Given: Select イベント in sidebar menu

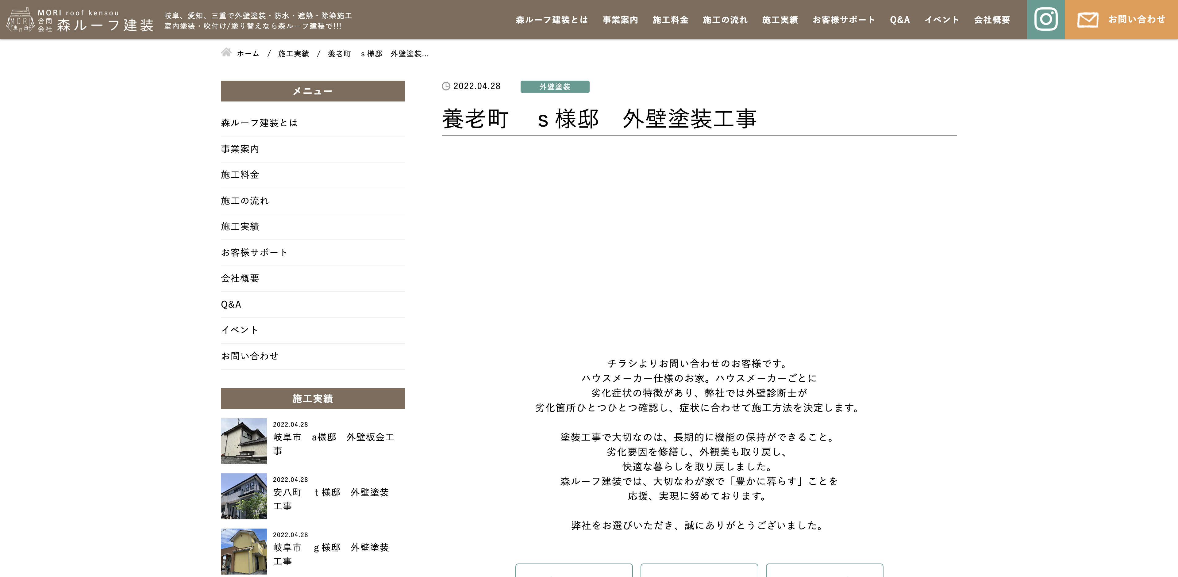Looking at the screenshot, I should point(313,330).
